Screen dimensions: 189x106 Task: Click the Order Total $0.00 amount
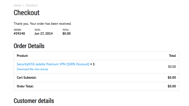click(x=172, y=86)
